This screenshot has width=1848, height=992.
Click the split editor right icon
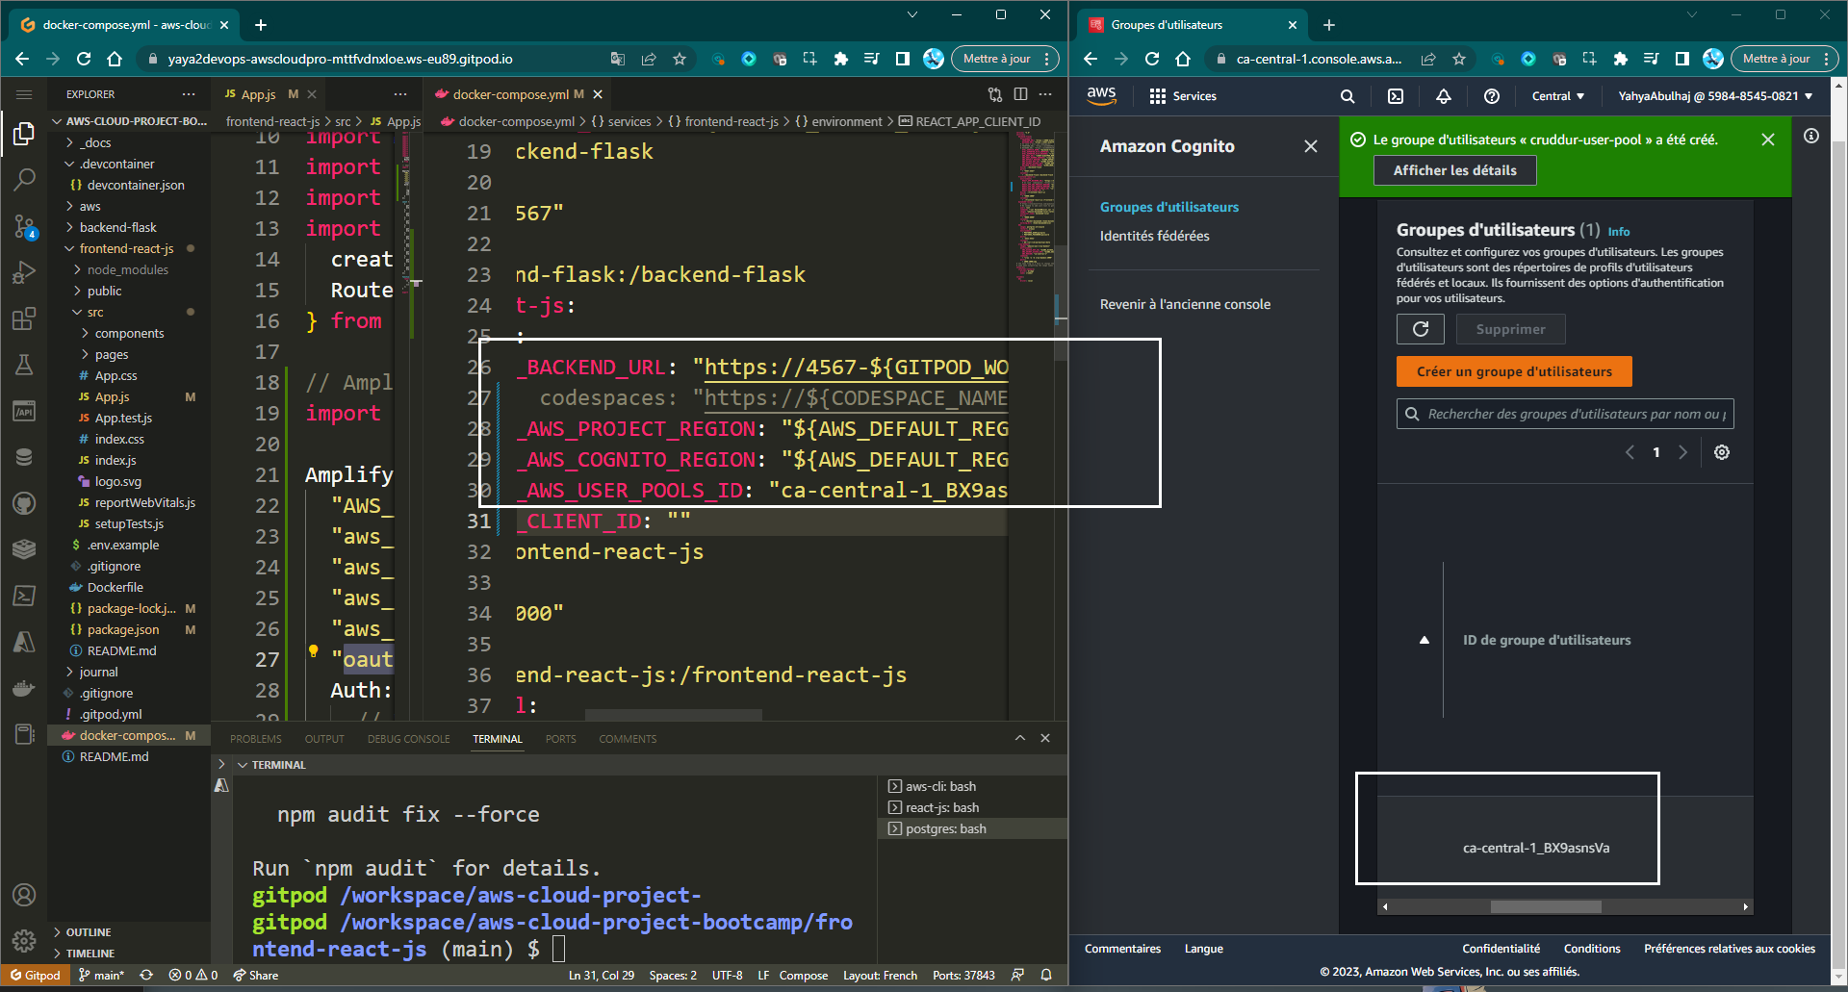click(x=1020, y=94)
